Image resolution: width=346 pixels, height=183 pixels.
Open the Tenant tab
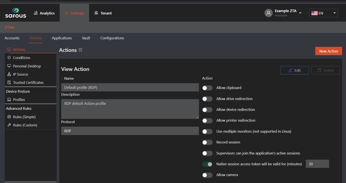tap(103, 13)
